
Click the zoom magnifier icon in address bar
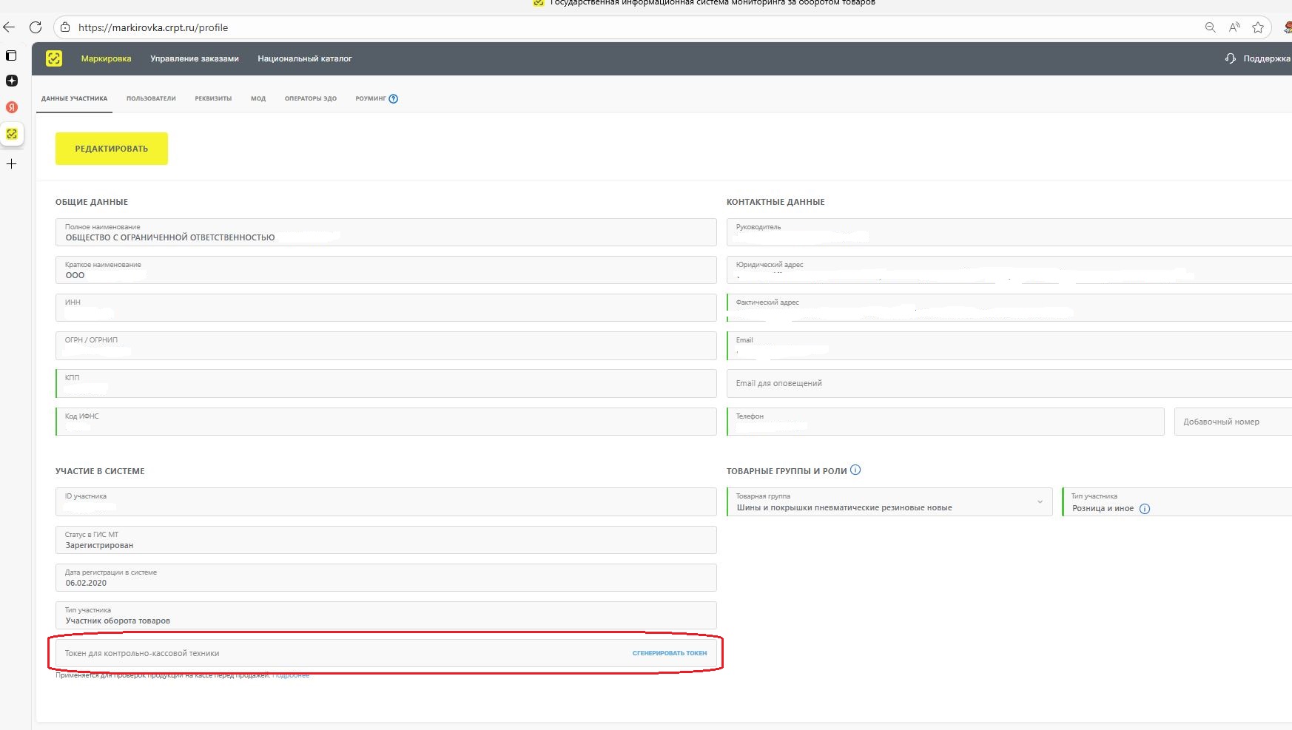1211,27
